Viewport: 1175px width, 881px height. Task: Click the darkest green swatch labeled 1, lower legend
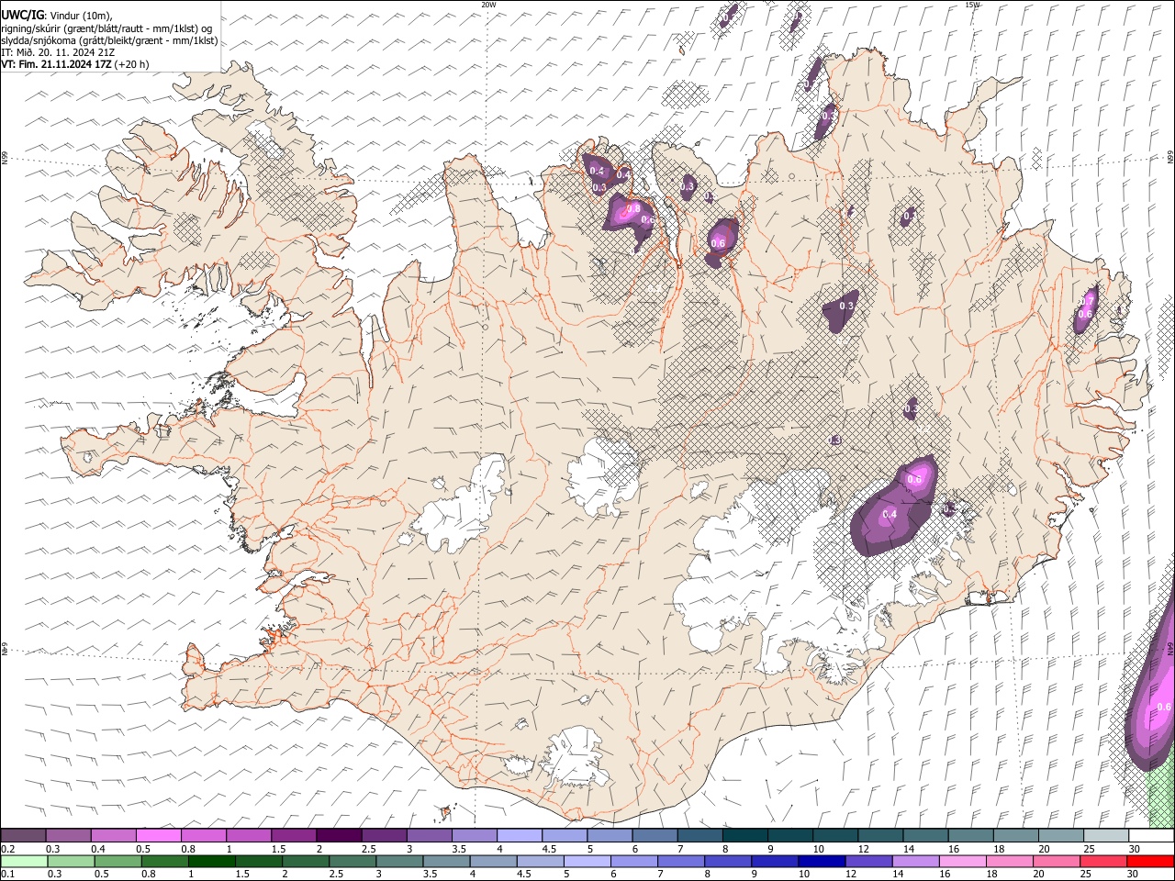(212, 861)
